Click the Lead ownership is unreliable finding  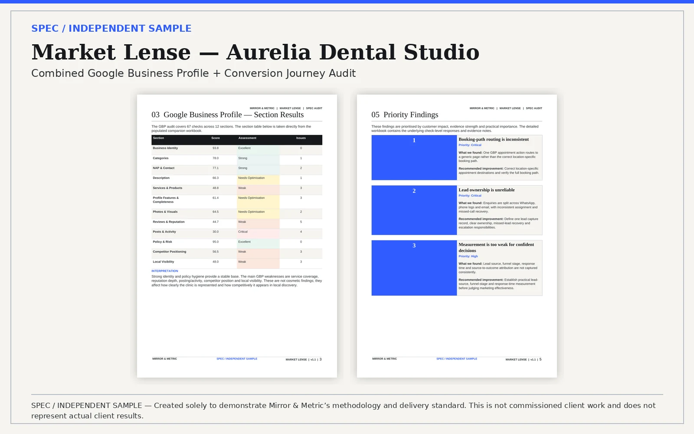[500, 210]
